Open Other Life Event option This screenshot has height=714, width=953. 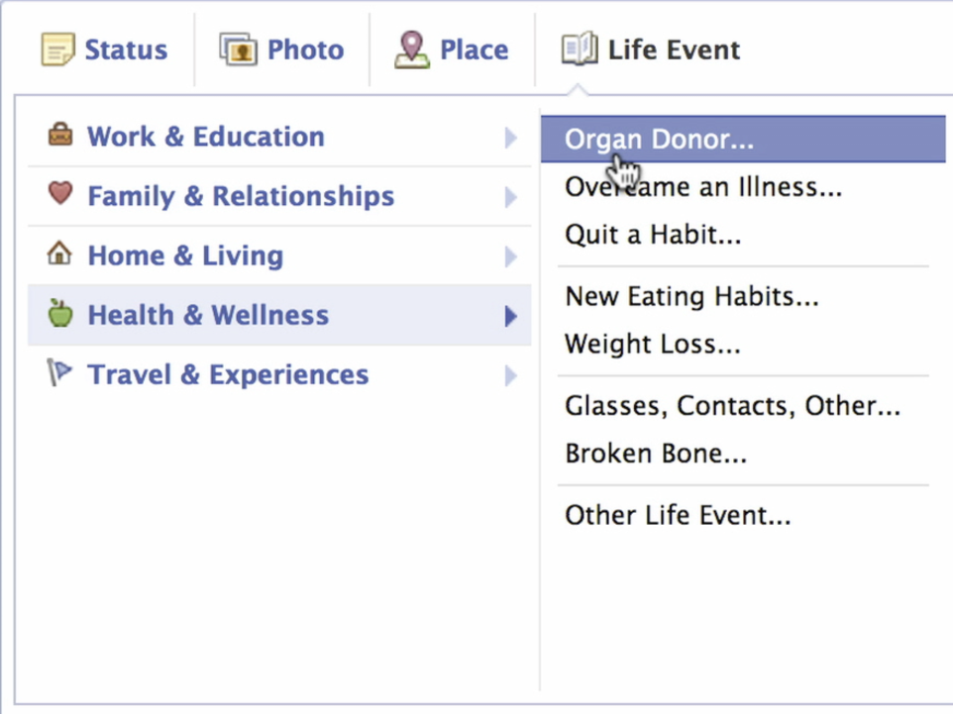point(678,515)
